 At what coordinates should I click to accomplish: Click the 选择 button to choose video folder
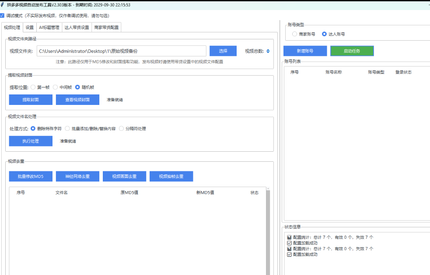[x=222, y=51]
